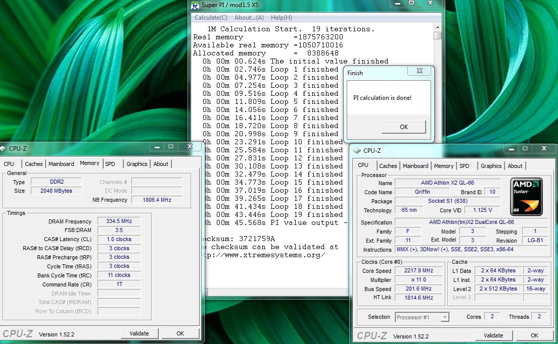Click the FSB:DRAM 3:5 value
Screen dimensions: 558x344
point(119,230)
